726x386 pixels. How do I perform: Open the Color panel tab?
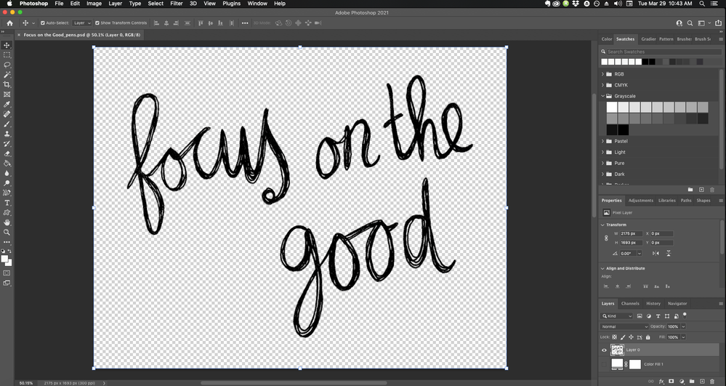[607, 39]
